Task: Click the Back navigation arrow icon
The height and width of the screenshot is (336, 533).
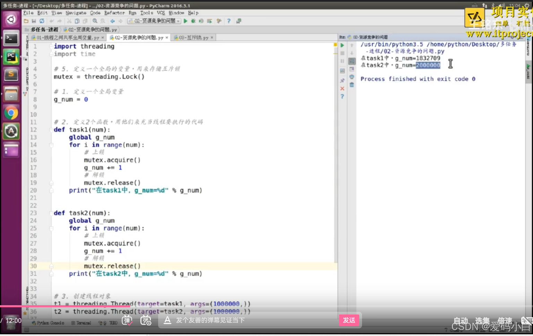Action: tap(112, 21)
